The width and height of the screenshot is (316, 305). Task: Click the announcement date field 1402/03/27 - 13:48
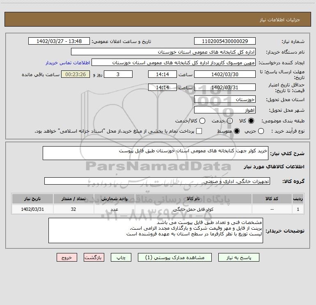tap(59, 41)
